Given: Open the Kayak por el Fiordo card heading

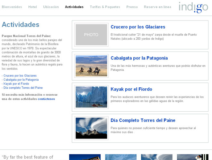Looking at the screenshot, I should point(131,89).
